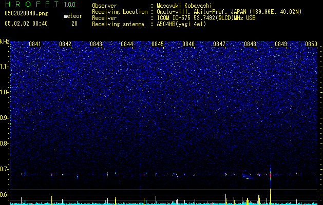This screenshot has width=323, height=205.
Task: Click the meteor count label
Action: tap(73, 16)
